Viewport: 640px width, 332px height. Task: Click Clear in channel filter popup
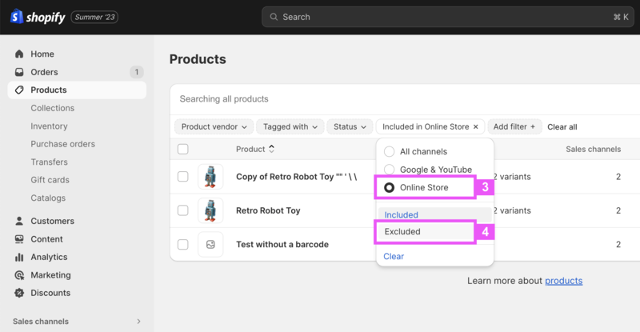394,257
